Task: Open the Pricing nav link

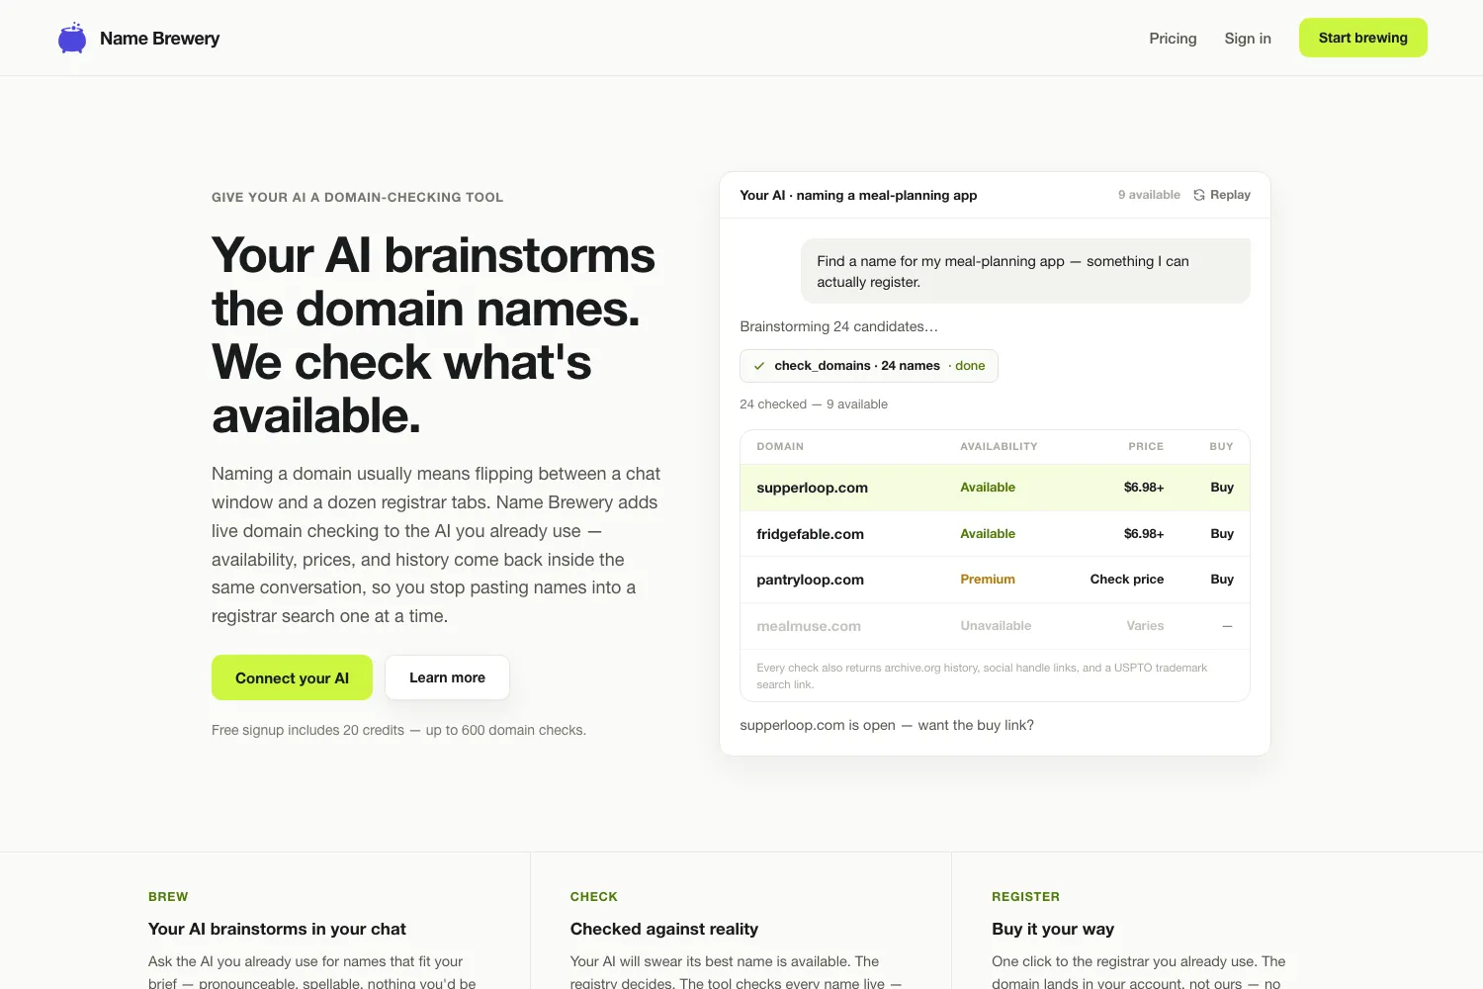Action: [x=1173, y=38]
